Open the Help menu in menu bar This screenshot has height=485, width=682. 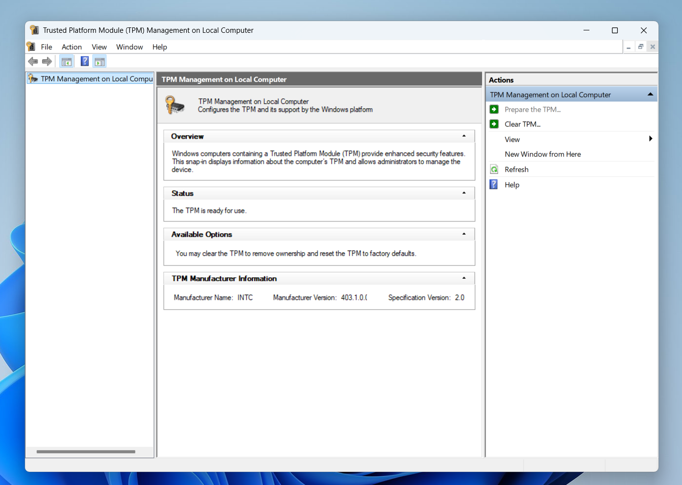[160, 47]
